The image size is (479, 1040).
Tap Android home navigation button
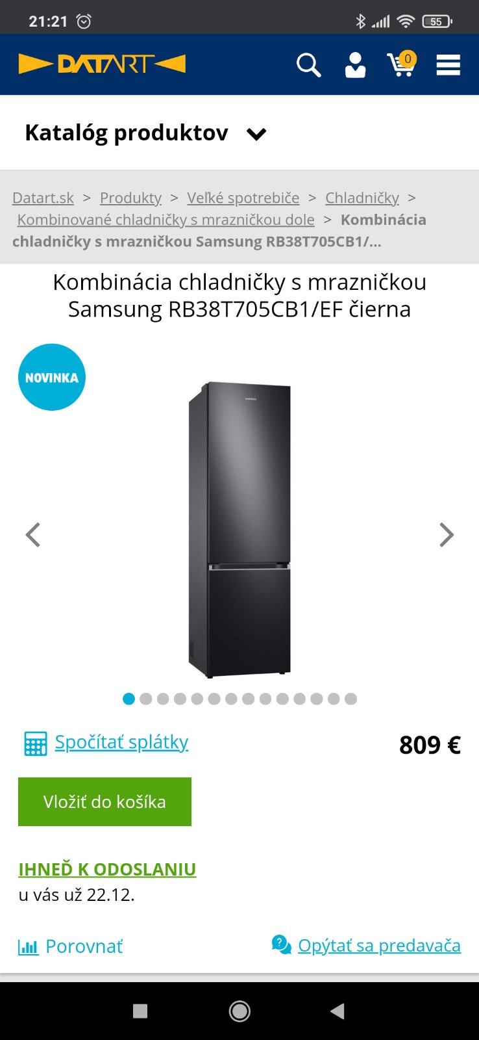[239, 1011]
